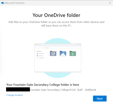This screenshot has width=113, height=107.
Task: Click the tiny yellow folder icon in illustration title bar
Action: [36, 44]
